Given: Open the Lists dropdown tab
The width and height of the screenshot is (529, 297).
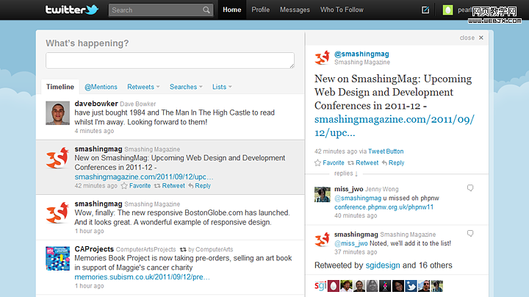Looking at the screenshot, I should tap(222, 87).
